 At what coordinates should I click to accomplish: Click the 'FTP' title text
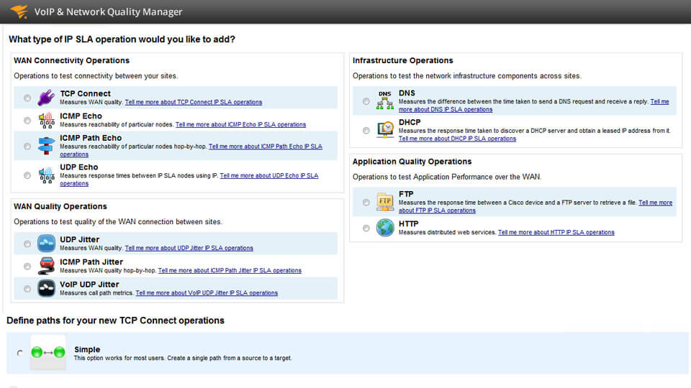coord(406,194)
